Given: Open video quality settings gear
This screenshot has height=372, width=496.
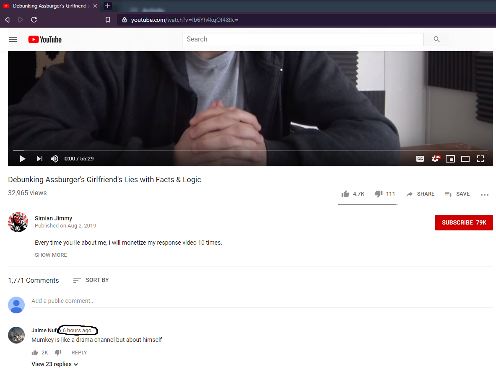Looking at the screenshot, I should click(x=436, y=159).
